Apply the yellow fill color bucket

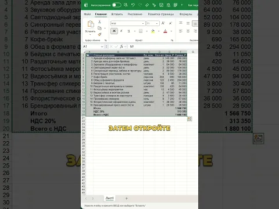[x=153, y=31]
